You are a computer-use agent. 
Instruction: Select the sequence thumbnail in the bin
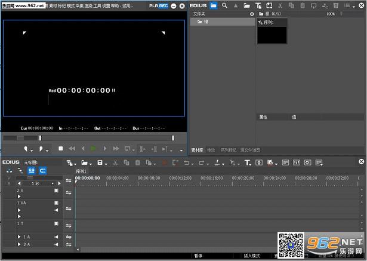click(272, 32)
